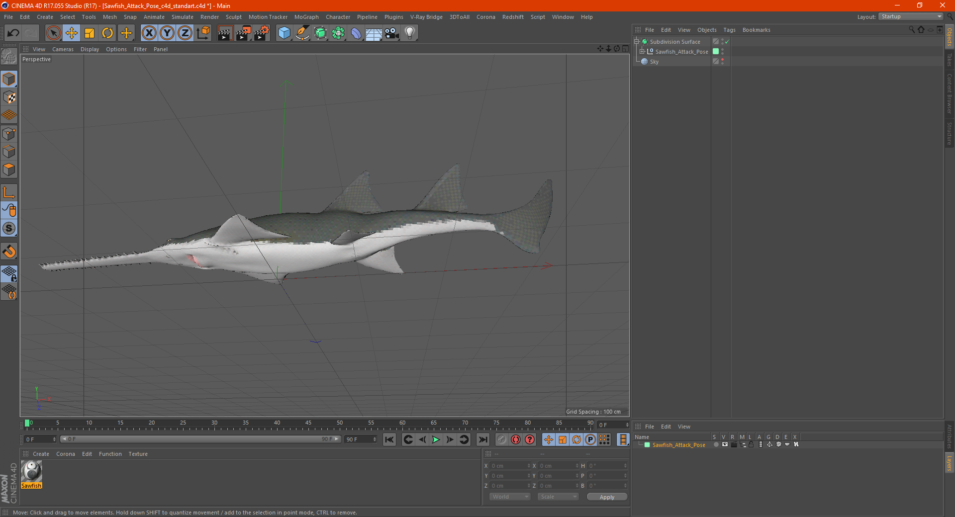This screenshot has width=955, height=517.
Task: Render to Picture Viewer
Action: point(243,33)
